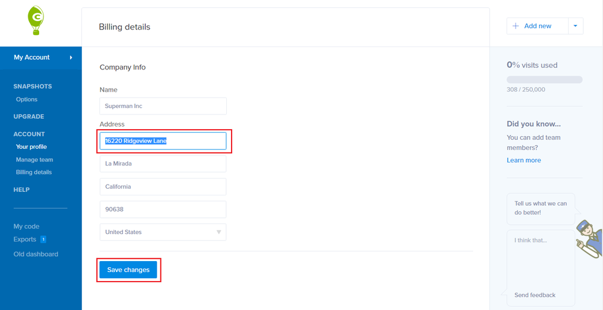Open the Old dashboard link
Image resolution: width=603 pixels, height=310 pixels.
[x=36, y=255]
